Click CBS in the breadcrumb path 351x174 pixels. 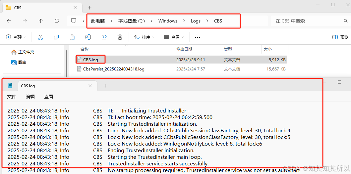click(x=218, y=21)
